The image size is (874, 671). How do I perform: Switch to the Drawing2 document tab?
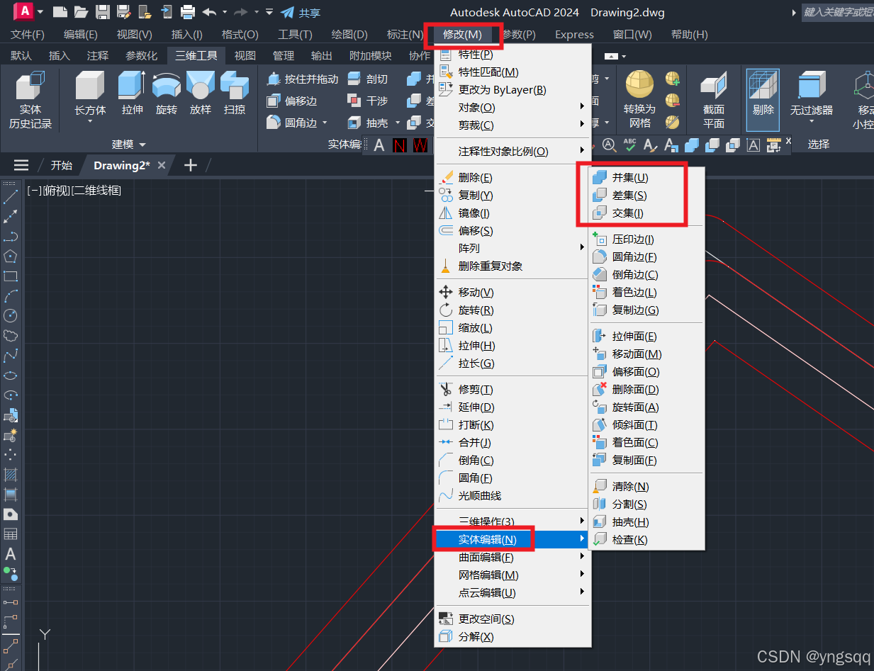click(x=122, y=165)
